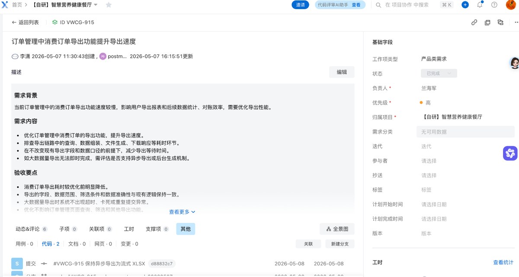The height and width of the screenshot is (277, 519).
Task: Click the 新建分支 button
Action: pos(340,244)
